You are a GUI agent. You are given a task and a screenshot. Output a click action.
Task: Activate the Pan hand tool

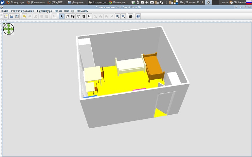[x=67, y=16]
